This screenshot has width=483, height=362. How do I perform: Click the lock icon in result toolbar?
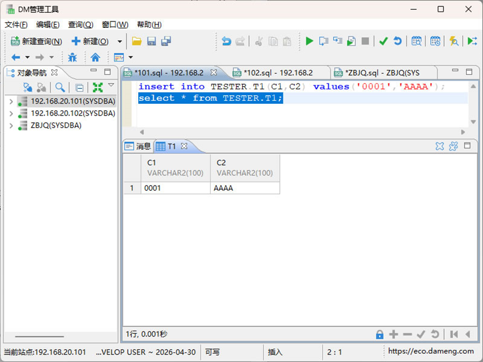coord(380,334)
